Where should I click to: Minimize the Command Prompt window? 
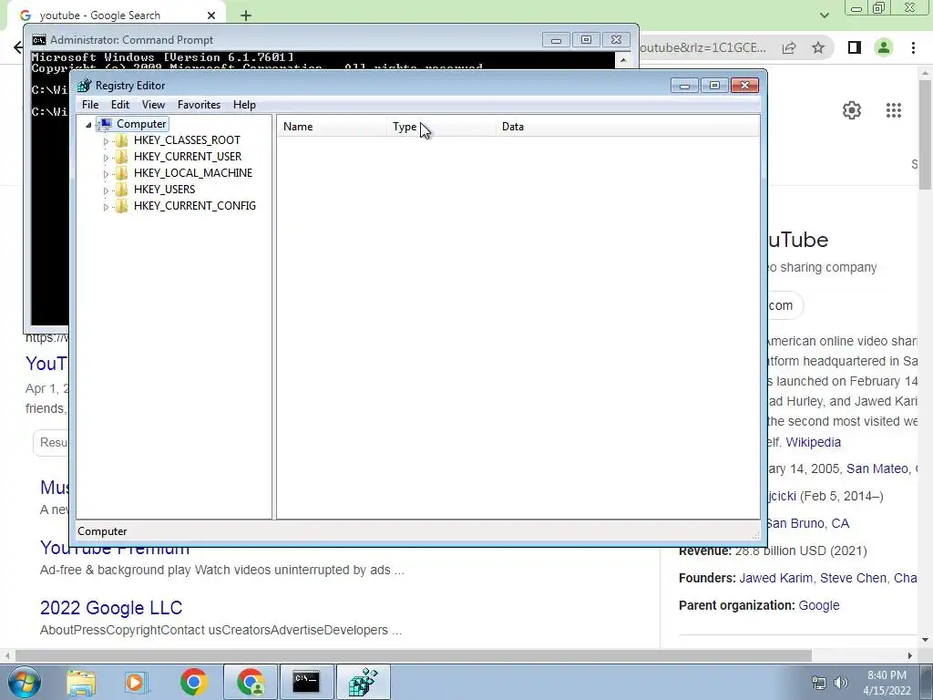[556, 40]
